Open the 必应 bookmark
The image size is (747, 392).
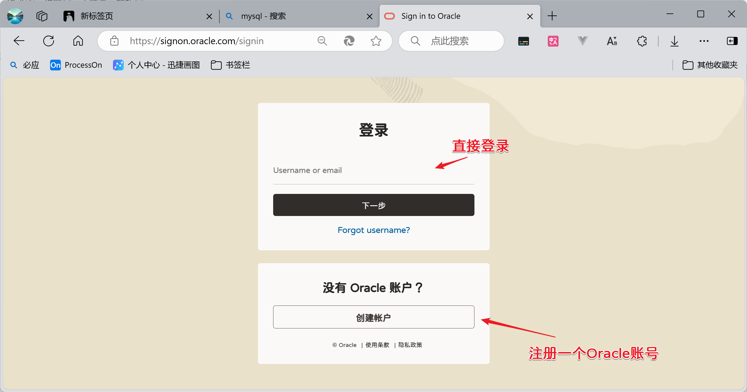coord(25,65)
